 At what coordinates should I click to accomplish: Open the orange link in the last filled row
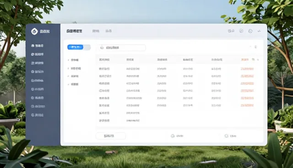pos(247,105)
